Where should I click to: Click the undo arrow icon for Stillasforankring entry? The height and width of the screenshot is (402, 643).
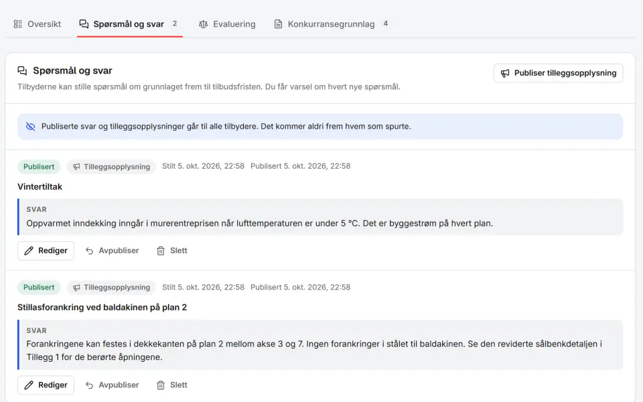[89, 385]
